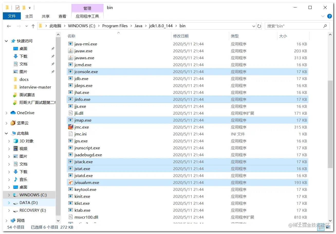Select the jstatd.exe file name
The width and height of the screenshot is (336, 234).
[x=83, y=176]
